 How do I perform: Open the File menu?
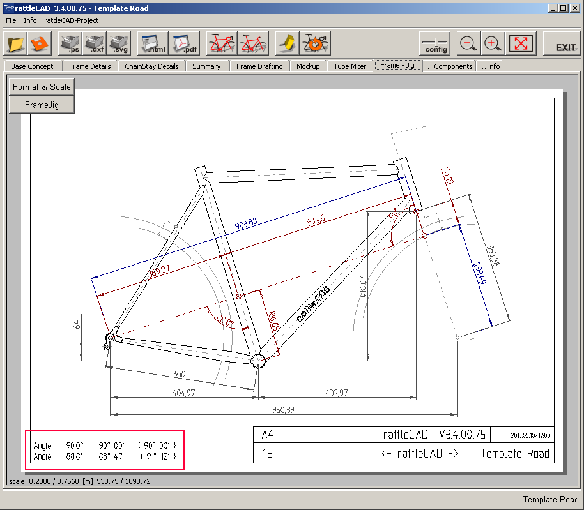click(x=11, y=20)
